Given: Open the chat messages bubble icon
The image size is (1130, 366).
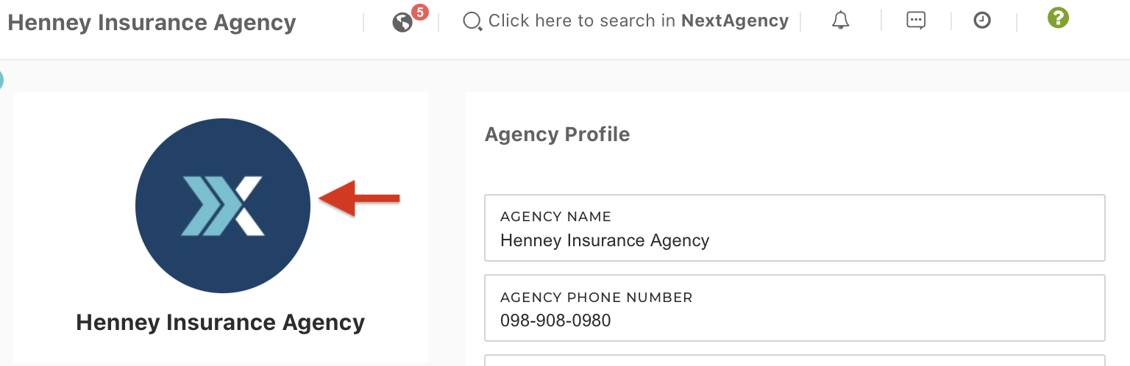Looking at the screenshot, I should 916,21.
